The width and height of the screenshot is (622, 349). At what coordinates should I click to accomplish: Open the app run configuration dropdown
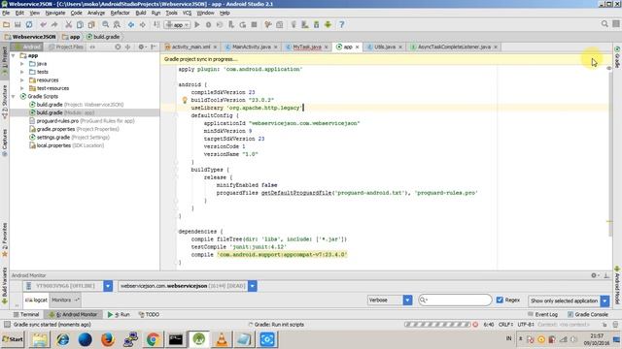point(178,24)
